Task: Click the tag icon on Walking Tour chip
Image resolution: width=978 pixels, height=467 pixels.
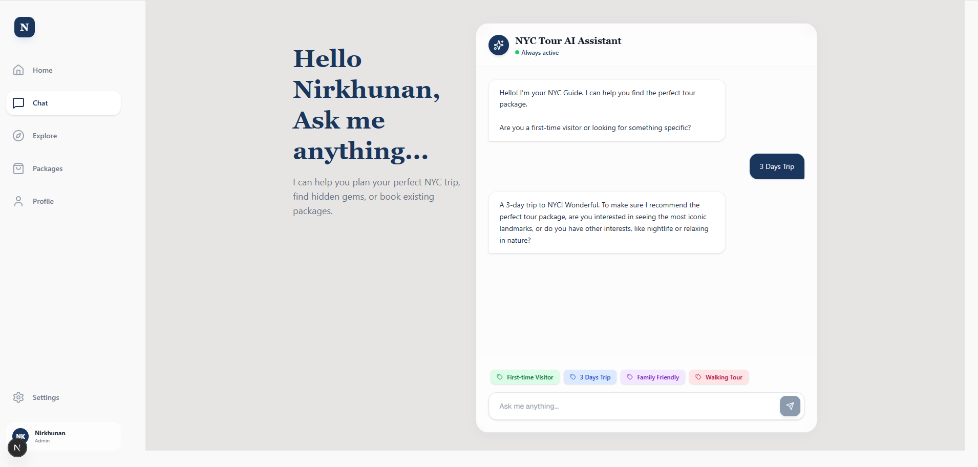Action: pyautogui.click(x=698, y=377)
